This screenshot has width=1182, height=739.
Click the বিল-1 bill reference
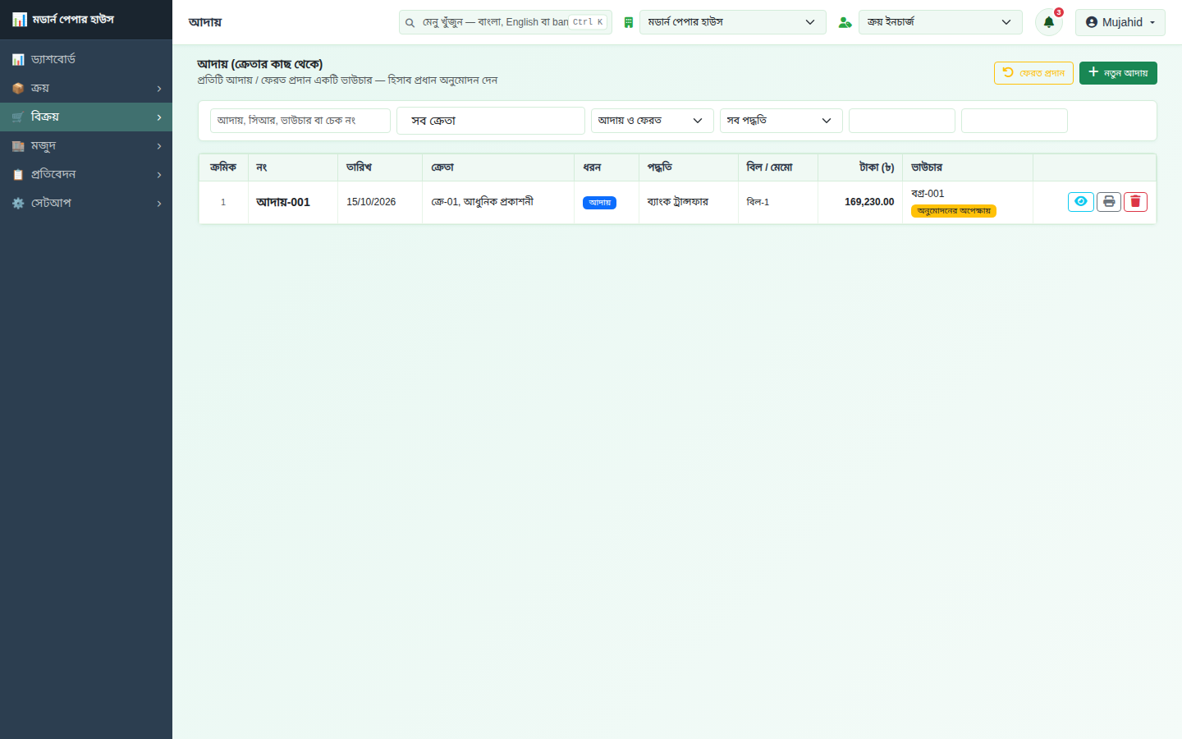click(758, 202)
